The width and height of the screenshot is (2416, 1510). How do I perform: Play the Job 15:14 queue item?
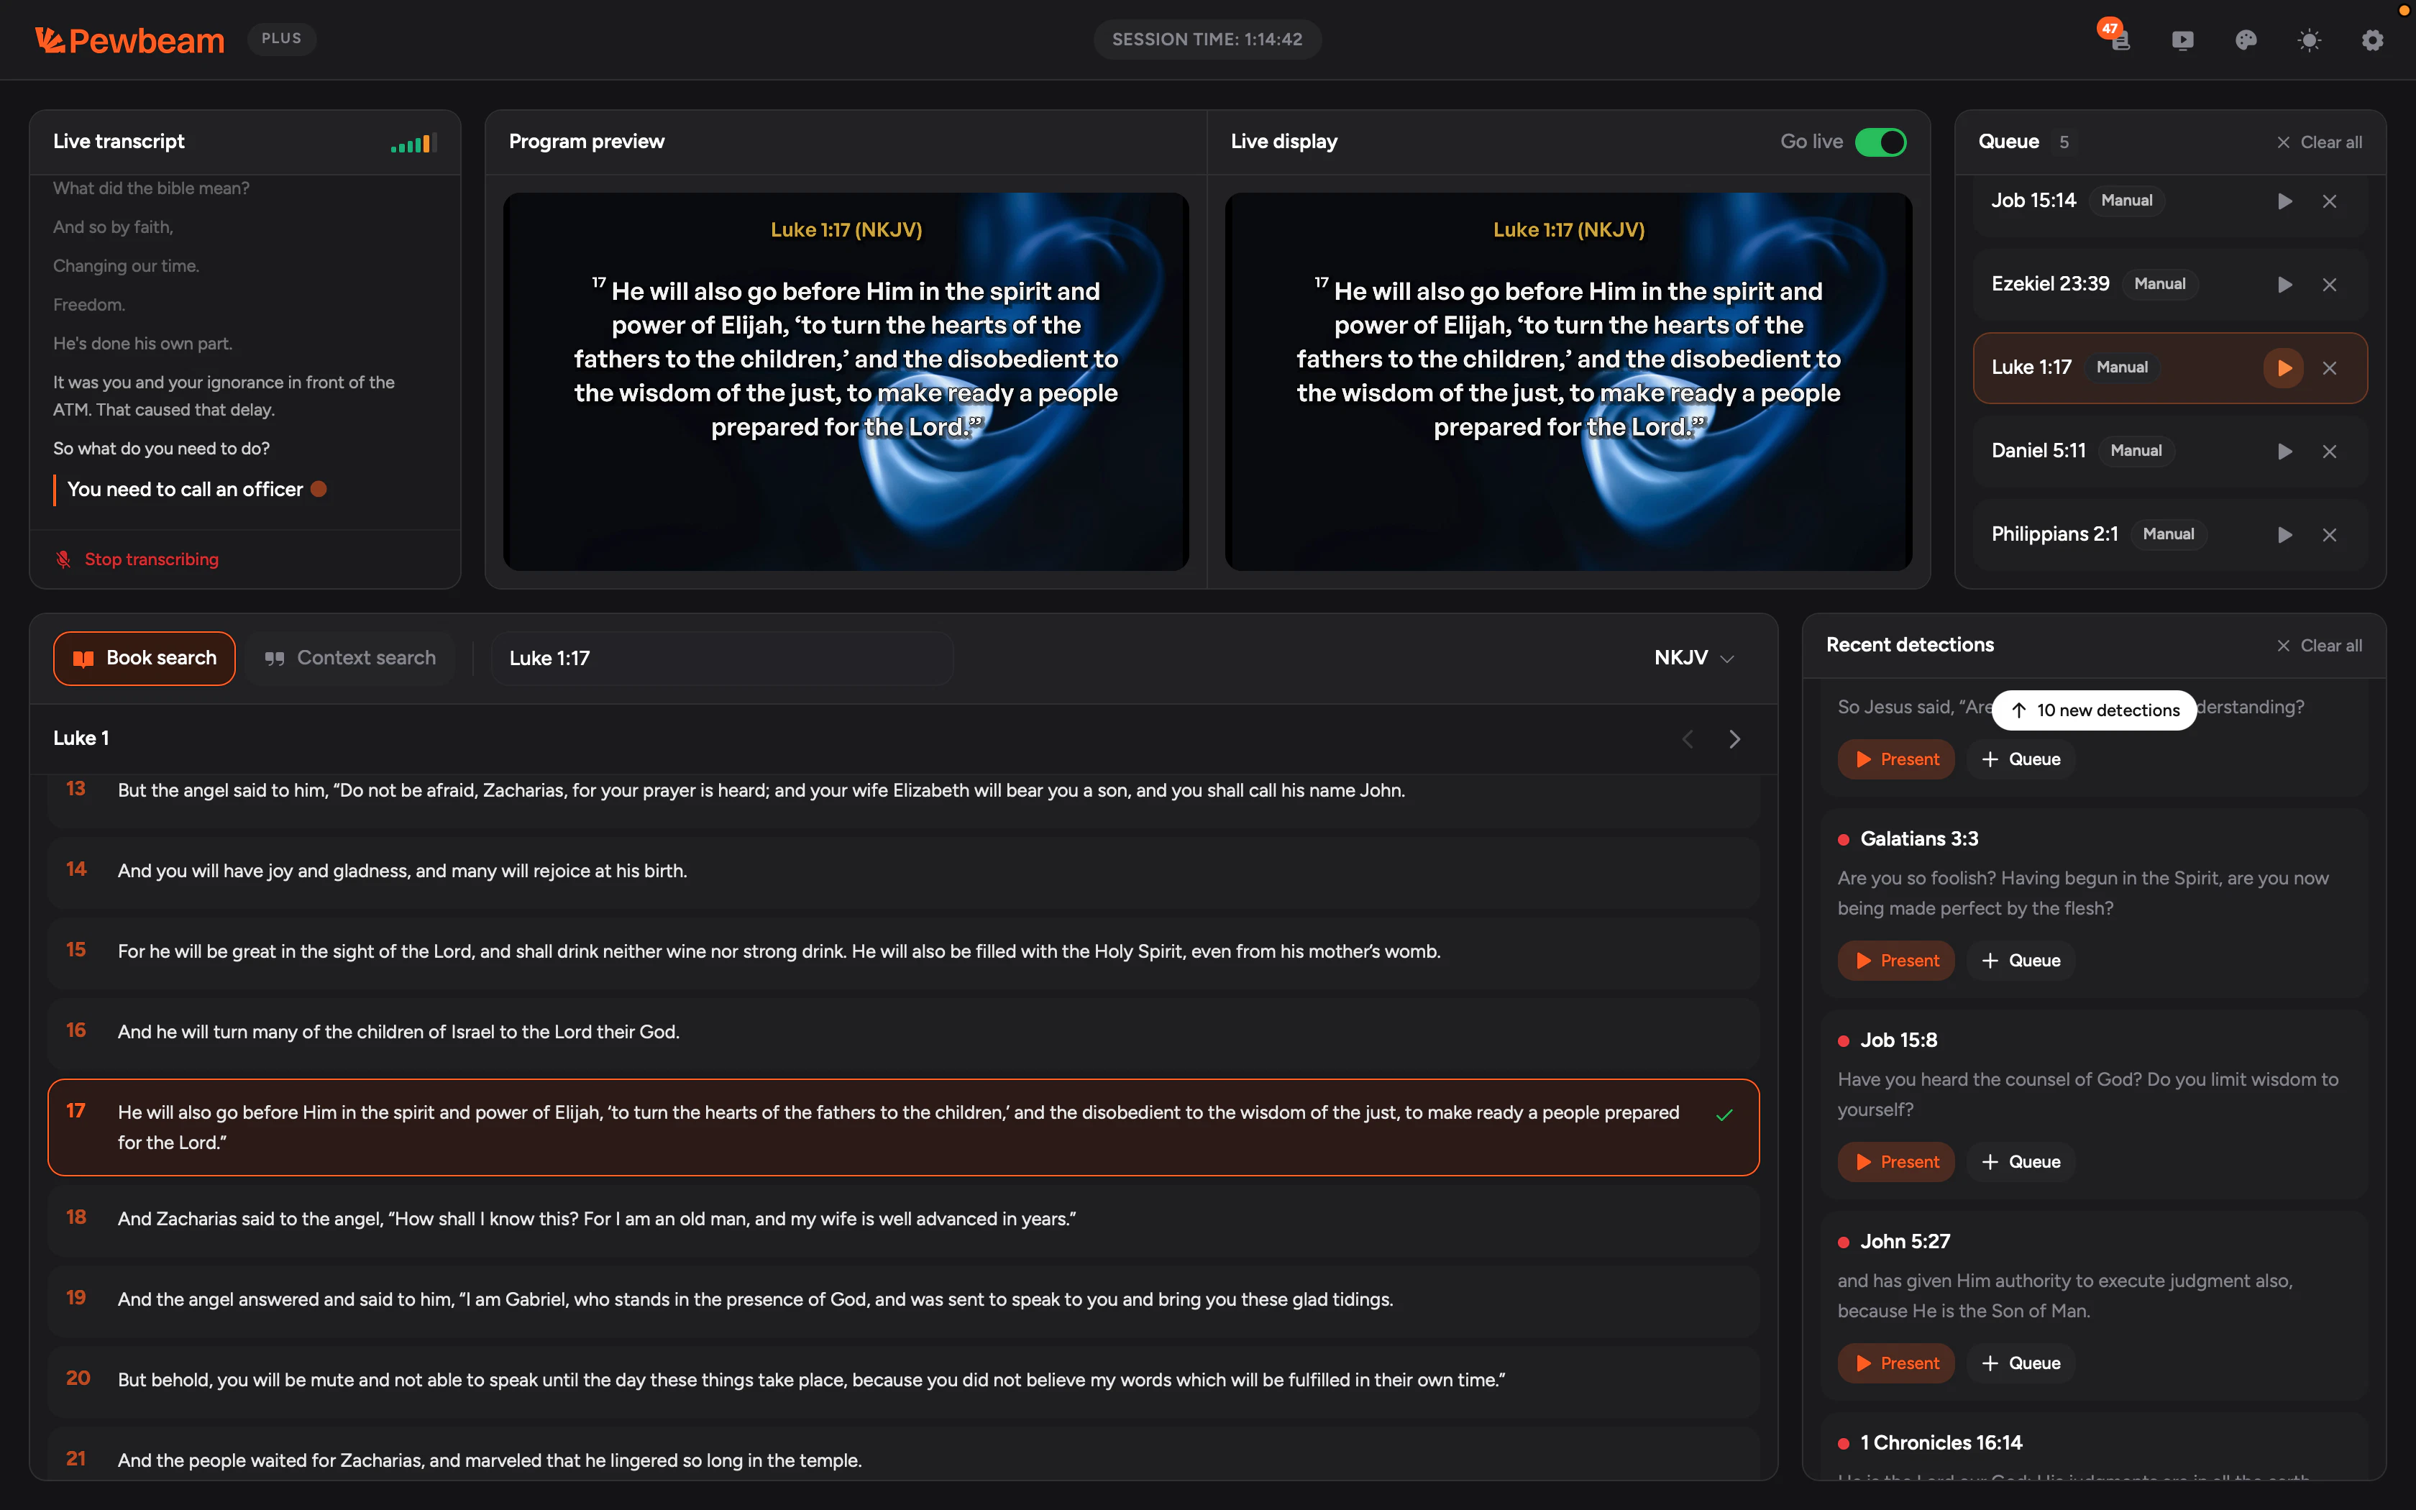point(2284,201)
